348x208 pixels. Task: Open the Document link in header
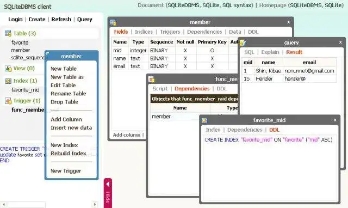coord(151,5)
